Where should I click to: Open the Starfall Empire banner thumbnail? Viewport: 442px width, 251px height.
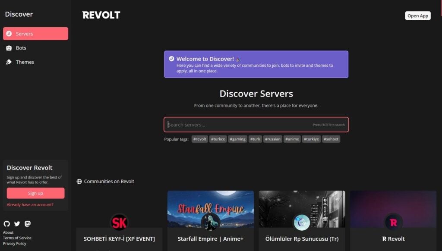211,209
